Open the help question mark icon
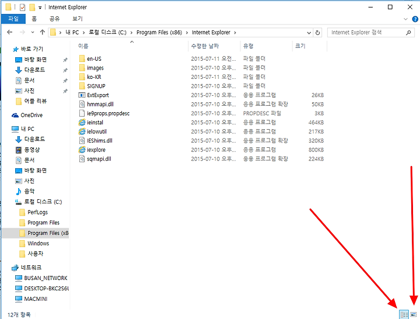 tap(415, 19)
